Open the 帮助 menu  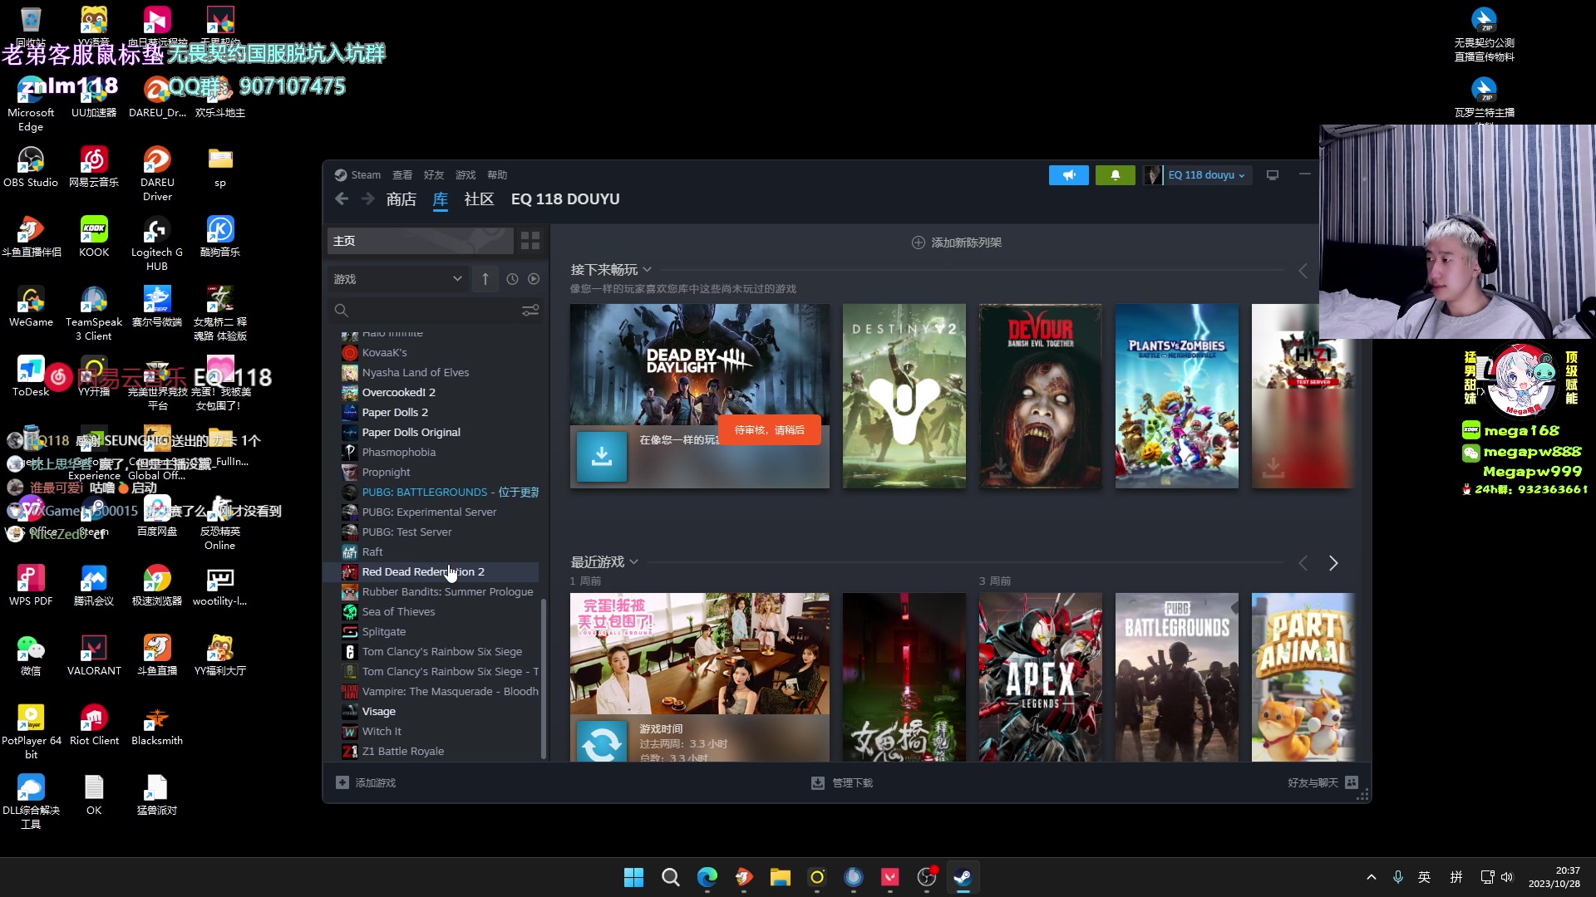click(x=497, y=175)
